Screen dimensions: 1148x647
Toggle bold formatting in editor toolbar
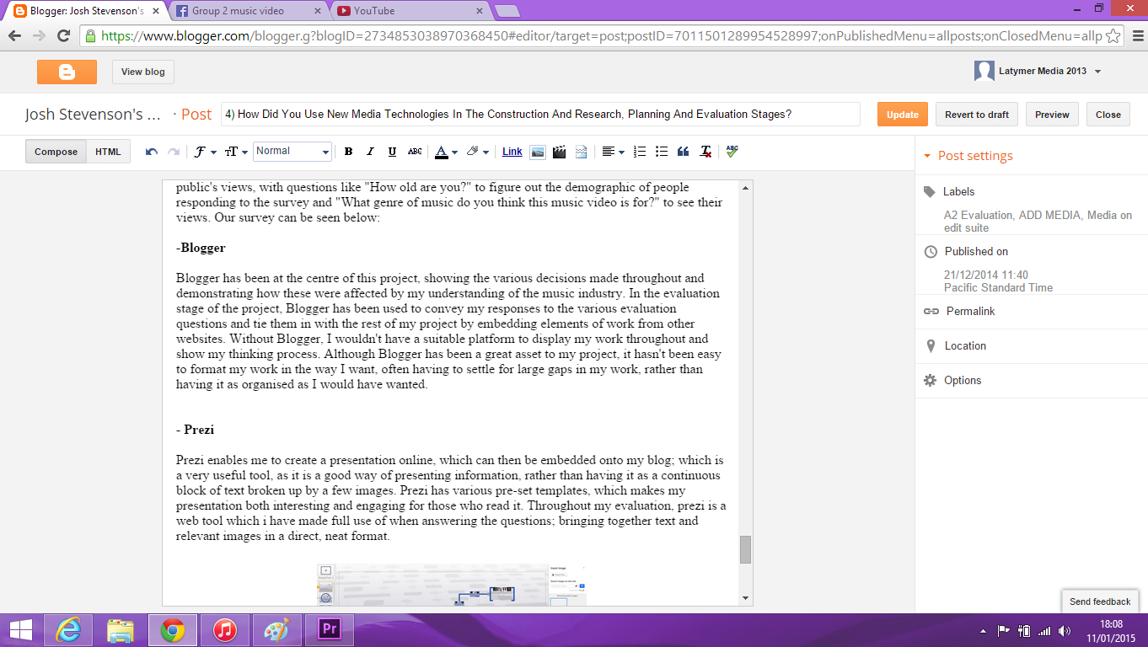(348, 152)
